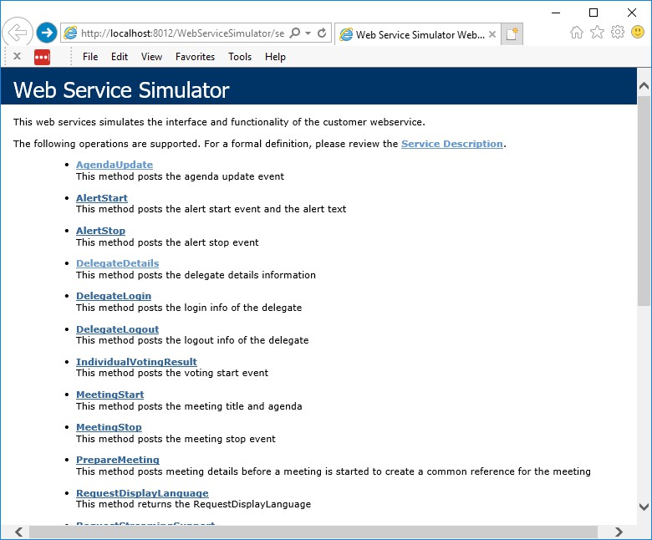Select the Web Service Simulator Web... tab
652x540 pixels.
[x=417, y=34]
